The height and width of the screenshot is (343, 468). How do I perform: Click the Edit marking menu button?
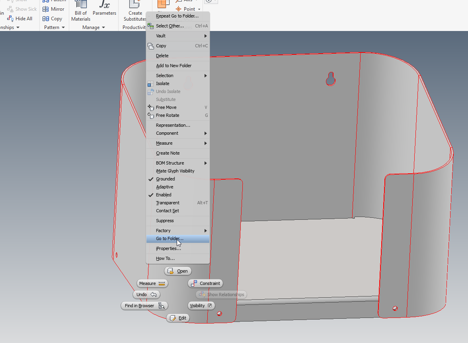(x=178, y=318)
